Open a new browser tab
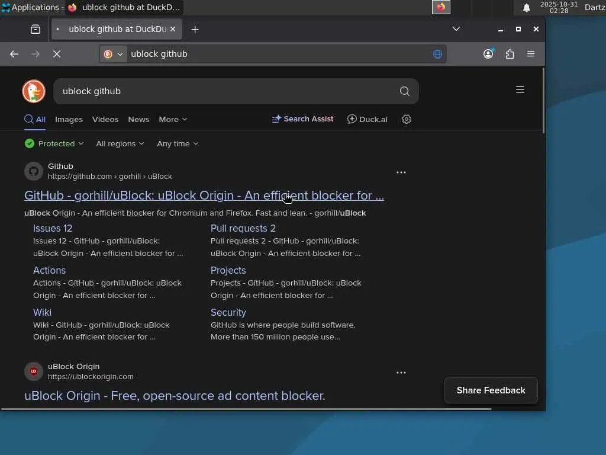 point(195,30)
